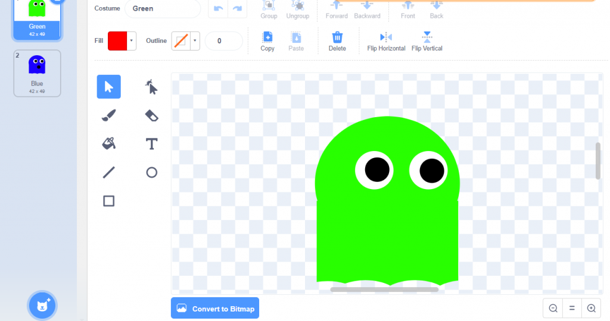Click the Outline no-color swatch
The height and width of the screenshot is (321, 610).
click(x=181, y=41)
